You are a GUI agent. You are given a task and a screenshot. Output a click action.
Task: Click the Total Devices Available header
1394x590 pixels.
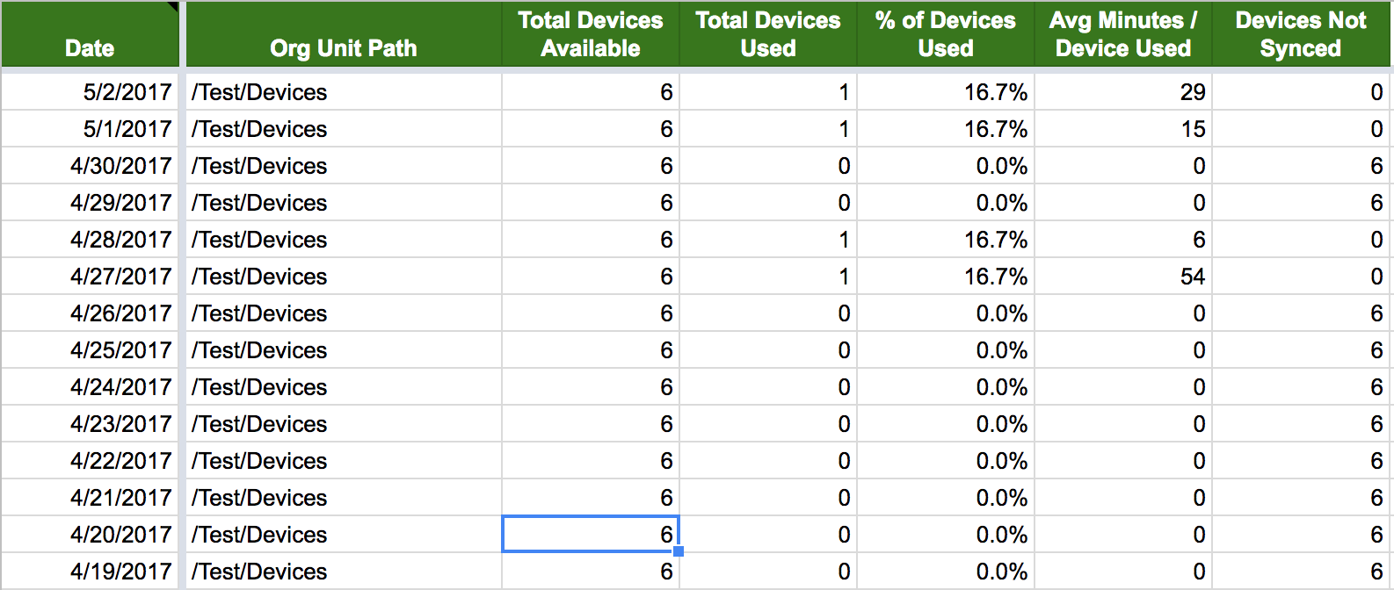(590, 35)
